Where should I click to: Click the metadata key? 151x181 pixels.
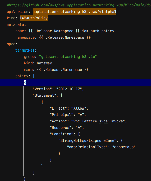tap(15, 25)
